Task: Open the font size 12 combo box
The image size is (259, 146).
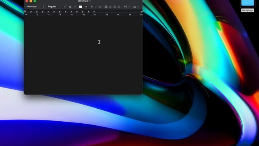Action: point(72,6)
